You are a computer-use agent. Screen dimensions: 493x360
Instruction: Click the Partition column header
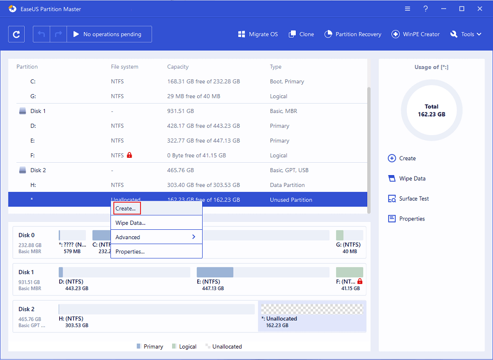point(27,67)
